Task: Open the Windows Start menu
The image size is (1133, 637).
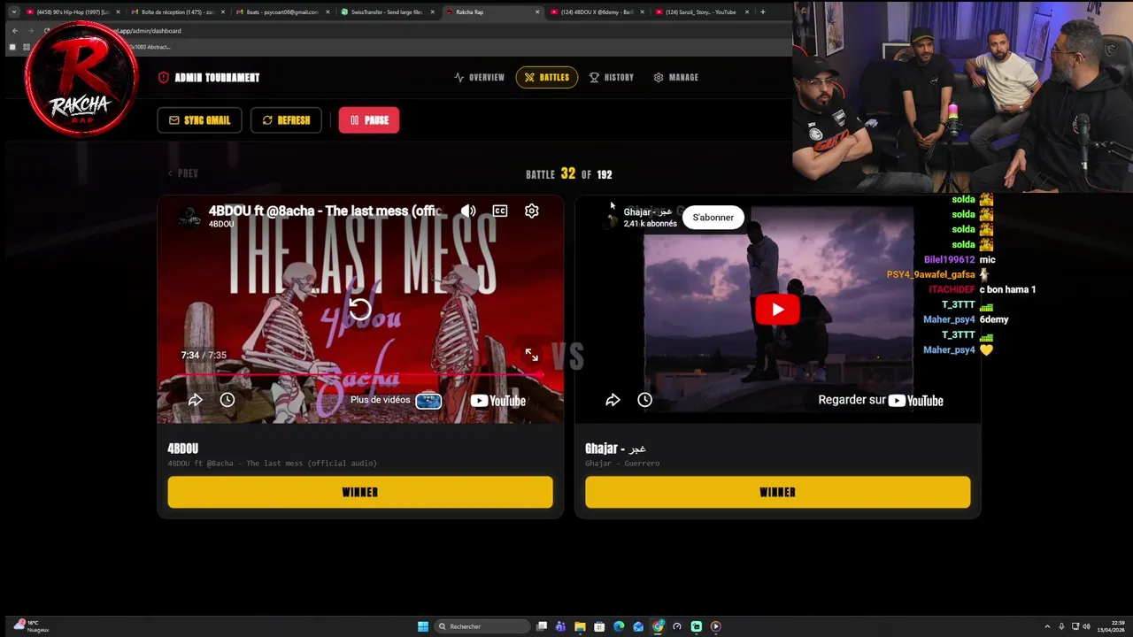Action: (423, 626)
